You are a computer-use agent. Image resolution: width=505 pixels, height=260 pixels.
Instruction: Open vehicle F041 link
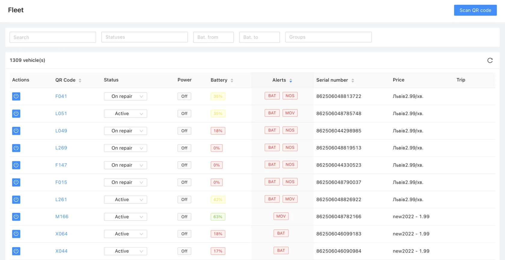point(61,96)
